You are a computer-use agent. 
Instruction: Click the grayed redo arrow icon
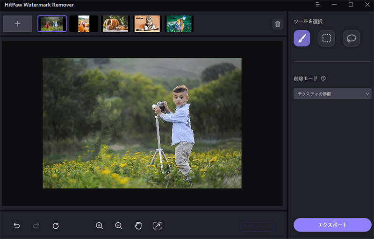(x=36, y=225)
